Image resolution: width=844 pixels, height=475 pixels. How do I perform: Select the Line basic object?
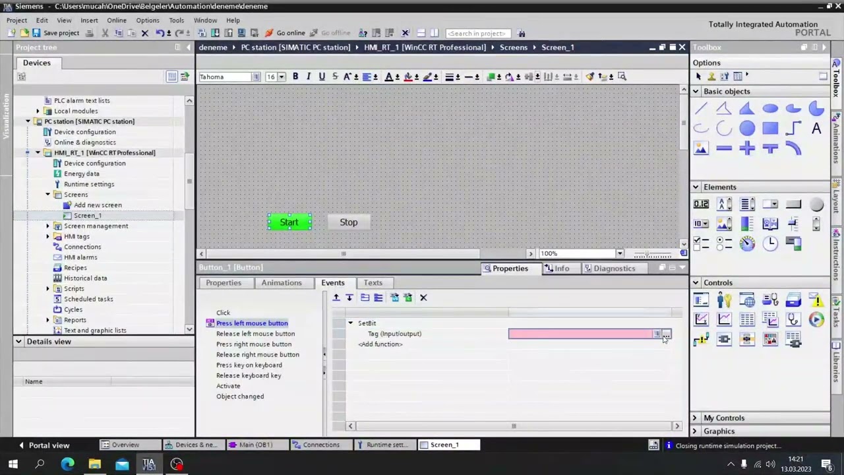[701, 109]
